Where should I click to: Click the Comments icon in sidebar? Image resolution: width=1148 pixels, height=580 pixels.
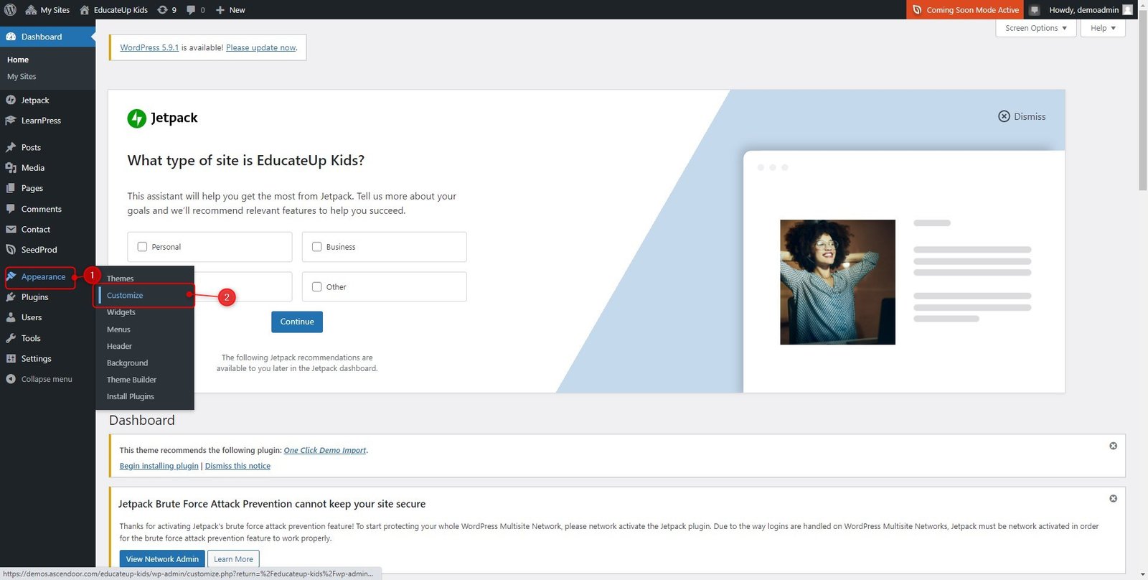pos(11,209)
